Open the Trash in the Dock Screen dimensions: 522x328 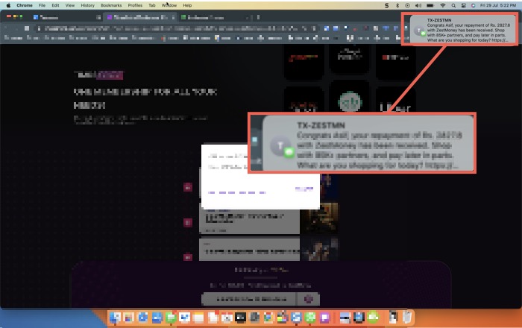pyautogui.click(x=407, y=318)
